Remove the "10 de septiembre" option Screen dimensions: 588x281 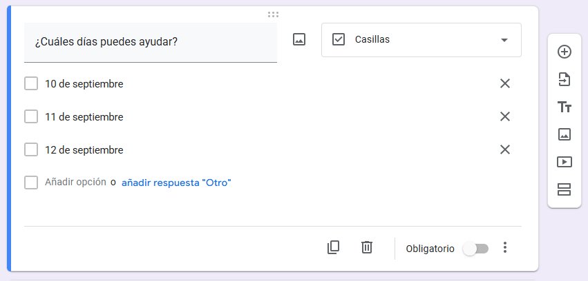coord(505,84)
